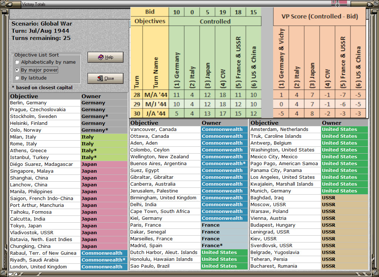
Task: Click the arrow icon left of Victory Totals title
Action: [x=10, y=4]
